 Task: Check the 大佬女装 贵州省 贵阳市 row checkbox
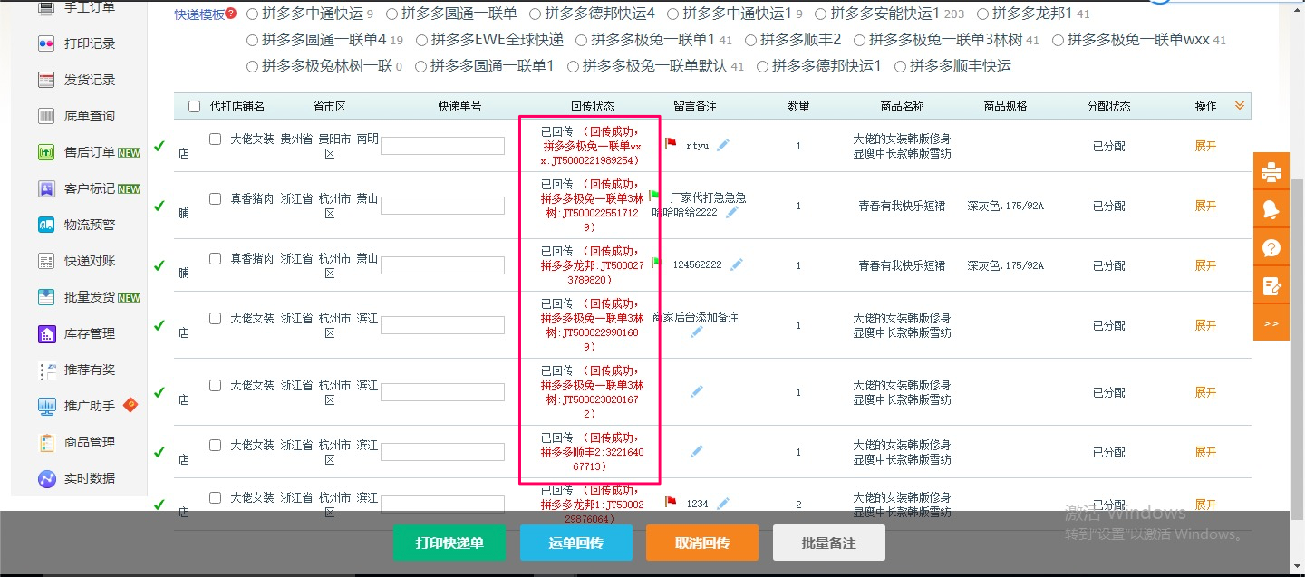pyautogui.click(x=215, y=139)
